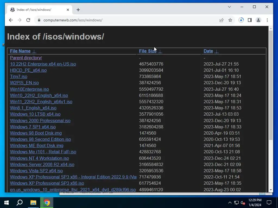Open the network status tray icon

[236, 203]
